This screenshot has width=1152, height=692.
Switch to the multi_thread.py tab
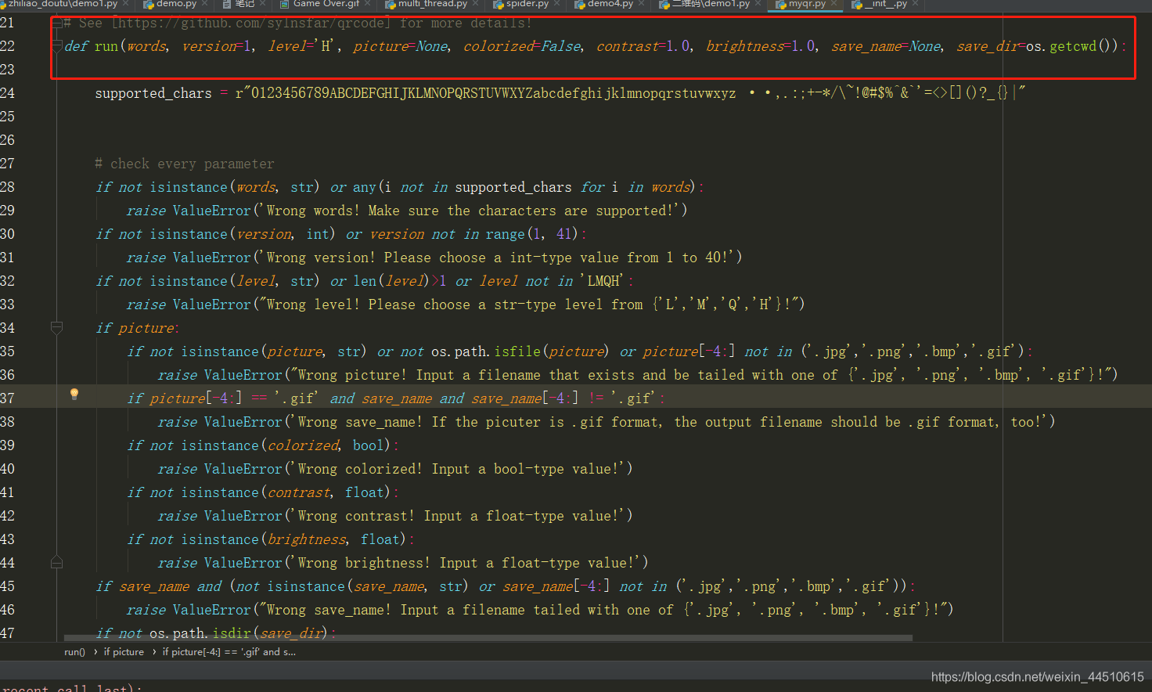point(432,4)
